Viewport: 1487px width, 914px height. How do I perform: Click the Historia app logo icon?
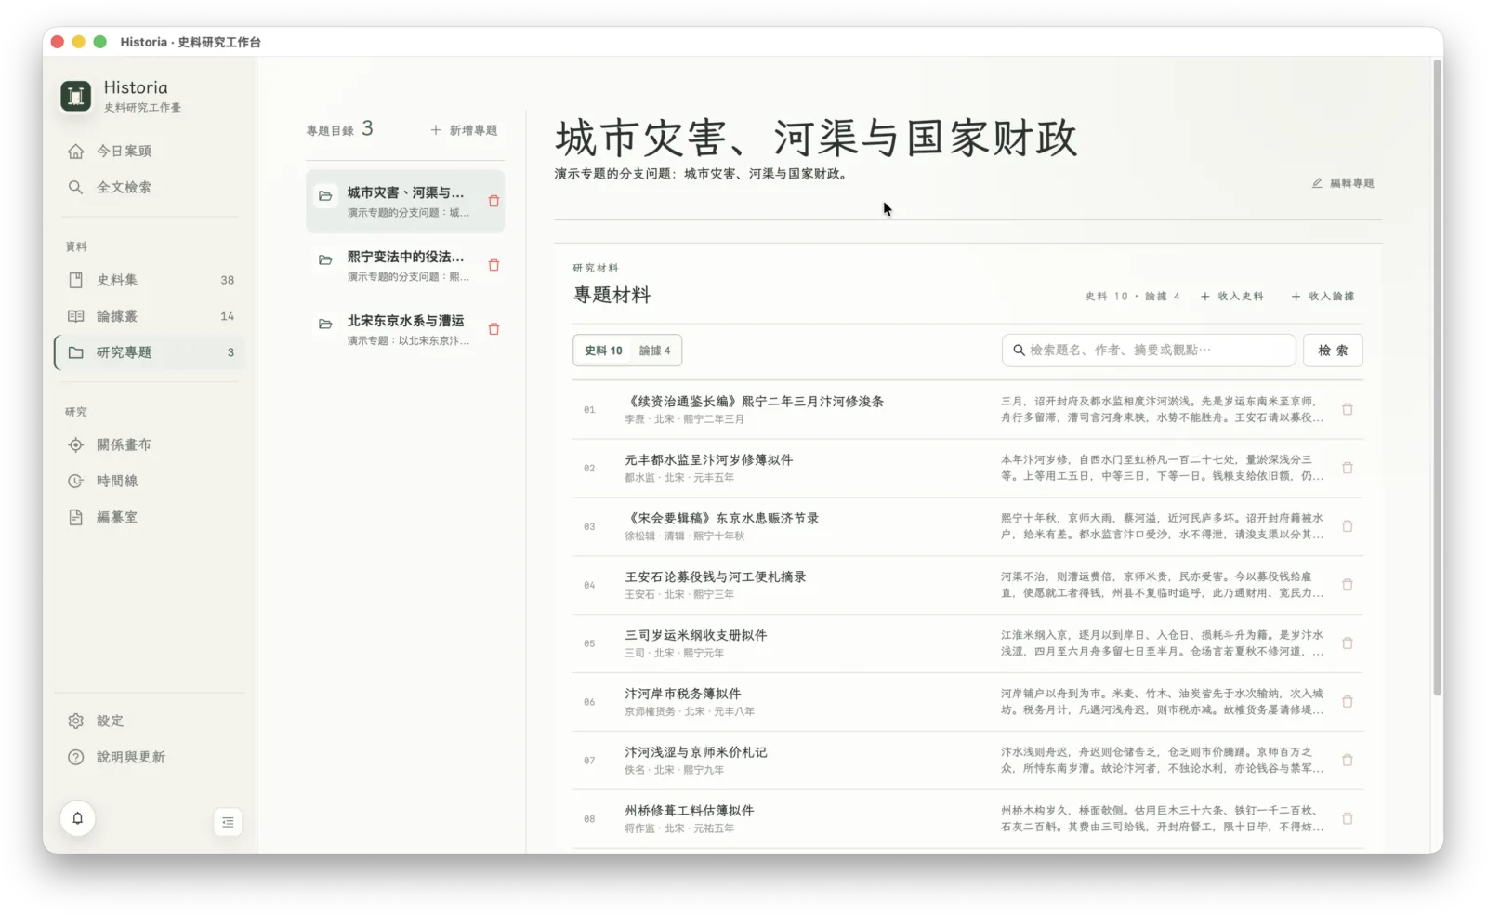click(76, 96)
